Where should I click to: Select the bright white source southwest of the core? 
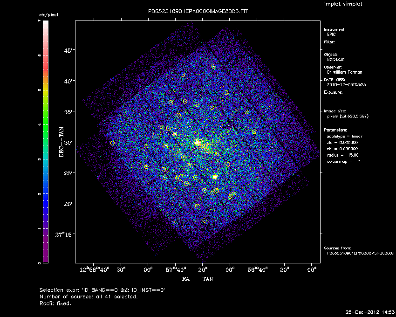pos(215,177)
